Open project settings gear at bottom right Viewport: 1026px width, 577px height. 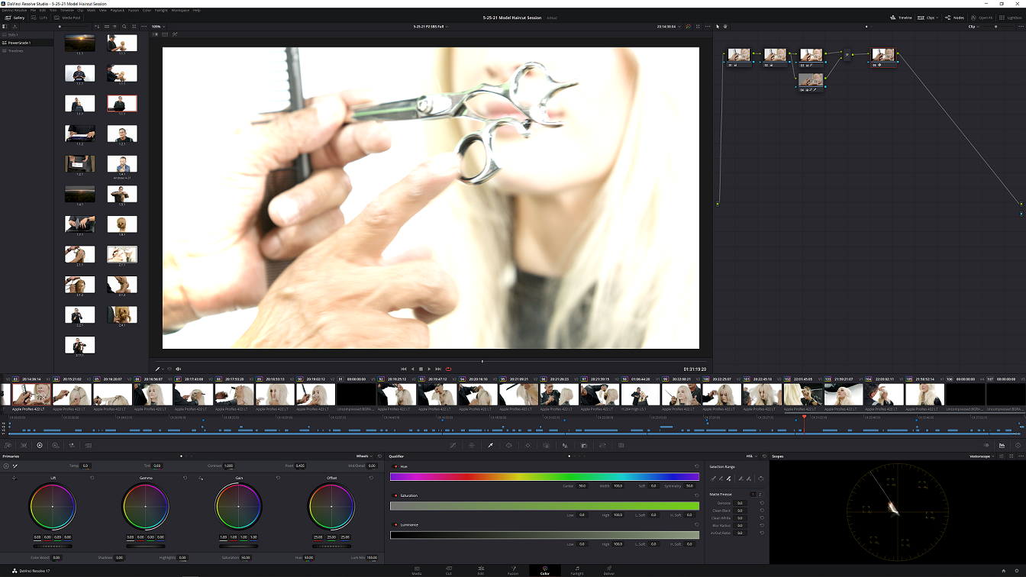coord(1017,570)
